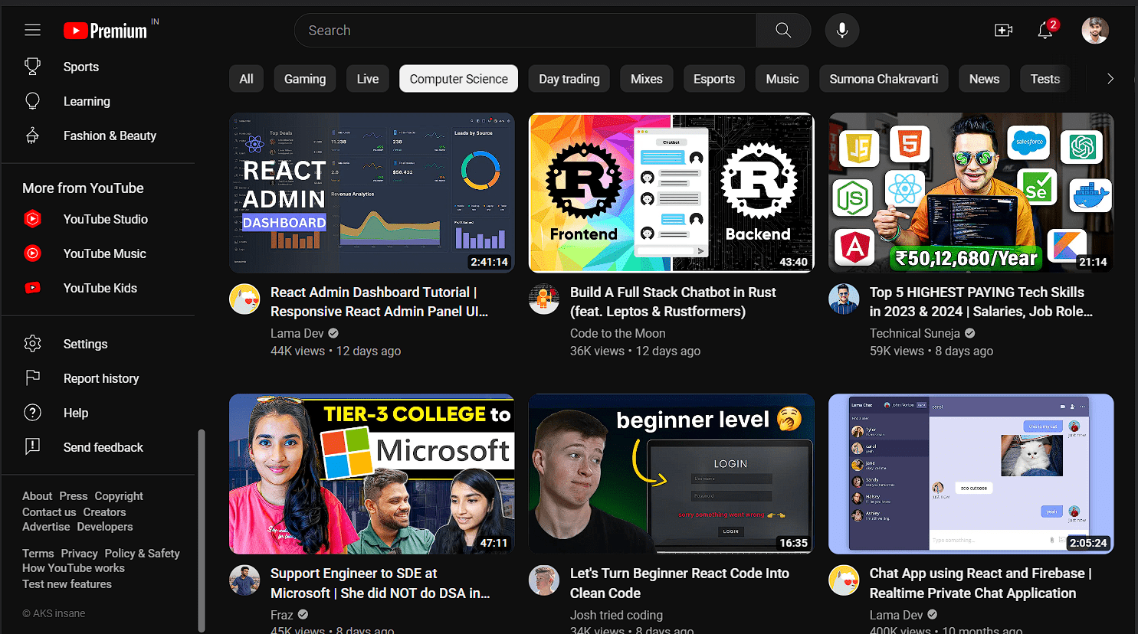Open the notifications bell
The width and height of the screenshot is (1138, 634).
[x=1045, y=31]
